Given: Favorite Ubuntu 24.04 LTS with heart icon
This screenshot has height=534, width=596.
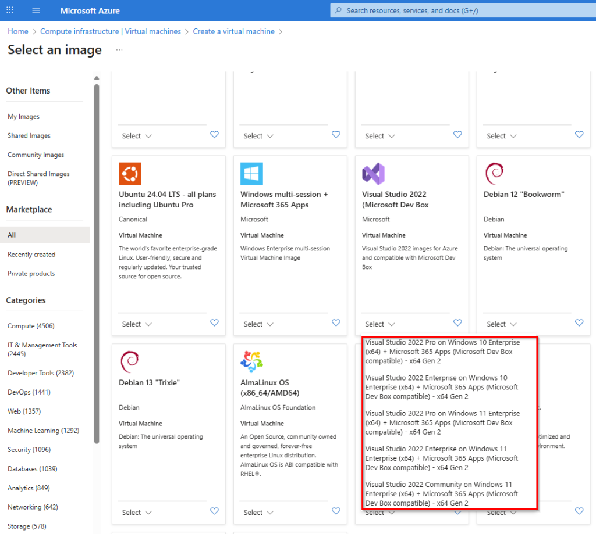Looking at the screenshot, I should (214, 323).
